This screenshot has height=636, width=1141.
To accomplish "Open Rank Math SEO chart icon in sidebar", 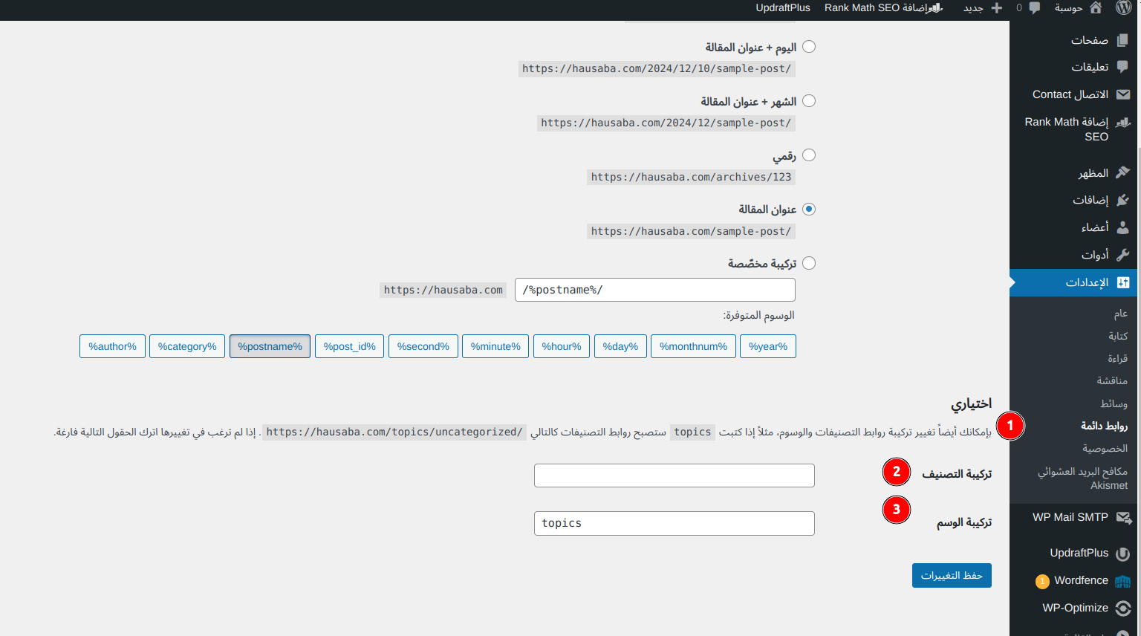I will click(1122, 123).
